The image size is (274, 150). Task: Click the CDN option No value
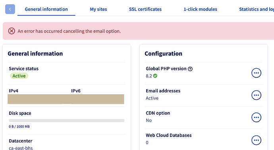click(149, 120)
